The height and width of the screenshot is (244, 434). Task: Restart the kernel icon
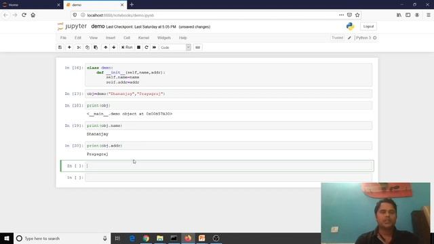tap(146, 47)
